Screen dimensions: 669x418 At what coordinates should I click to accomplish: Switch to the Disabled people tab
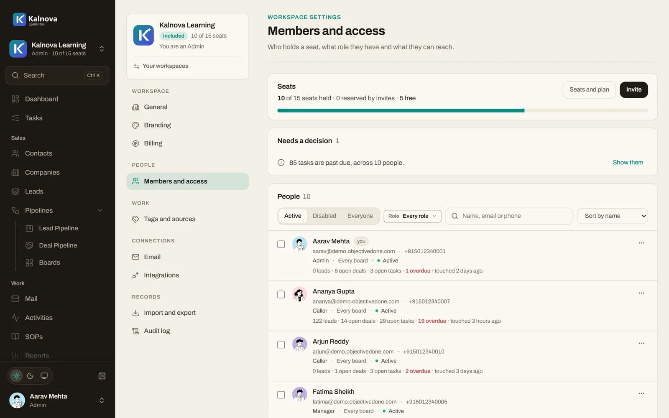pyautogui.click(x=324, y=216)
